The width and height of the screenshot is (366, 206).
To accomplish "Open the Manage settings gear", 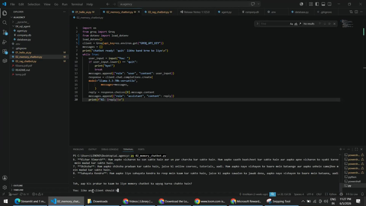I will (x=5, y=187).
